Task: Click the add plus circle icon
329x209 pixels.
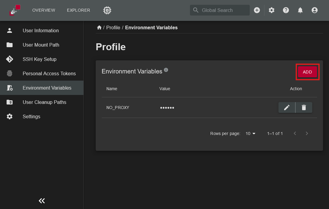Action: tap(257, 10)
